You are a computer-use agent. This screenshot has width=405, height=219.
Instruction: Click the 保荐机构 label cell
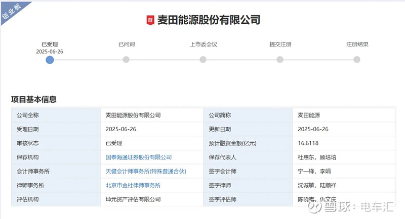point(56,157)
